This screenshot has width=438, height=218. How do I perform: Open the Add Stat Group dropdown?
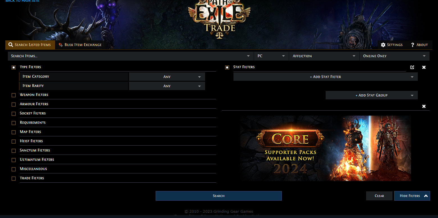pyautogui.click(x=372, y=95)
